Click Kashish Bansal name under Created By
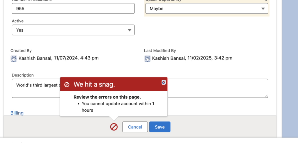Viewport: 298px width, 143px height. click(x=35, y=58)
